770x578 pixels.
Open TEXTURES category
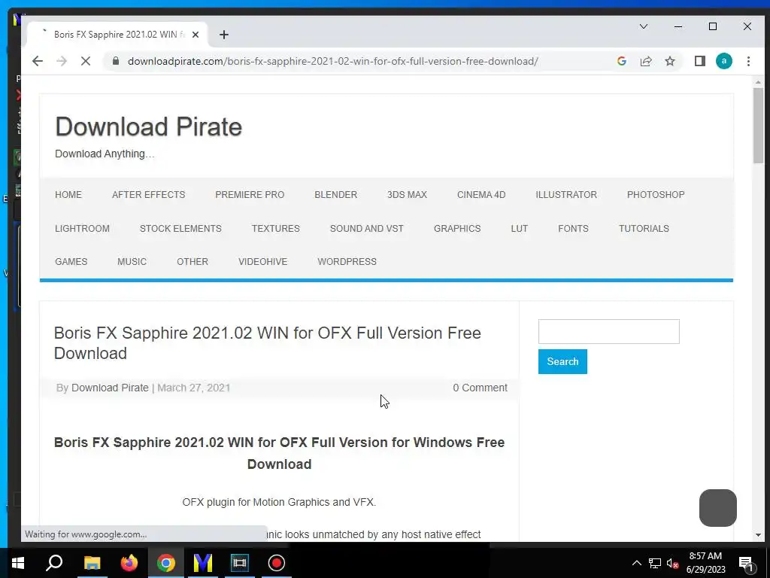tap(275, 229)
